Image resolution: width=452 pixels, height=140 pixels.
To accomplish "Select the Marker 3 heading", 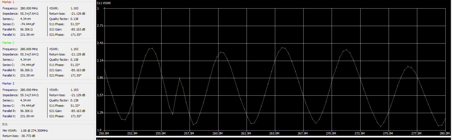I will pyautogui.click(x=8, y=83).
